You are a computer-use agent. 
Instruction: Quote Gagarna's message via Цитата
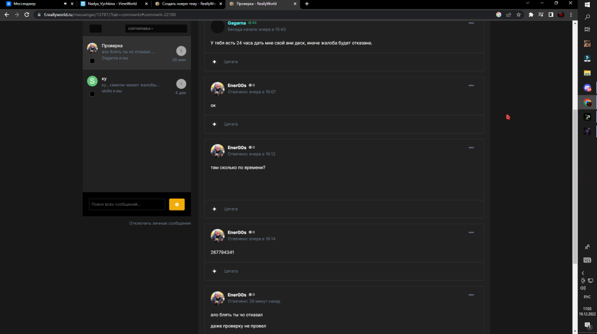230,61
